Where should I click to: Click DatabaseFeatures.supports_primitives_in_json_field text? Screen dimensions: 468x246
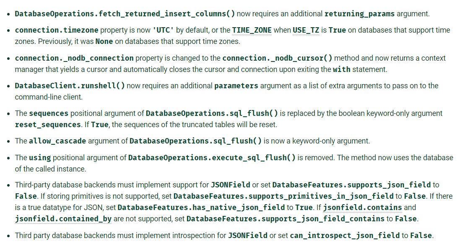[283, 196]
